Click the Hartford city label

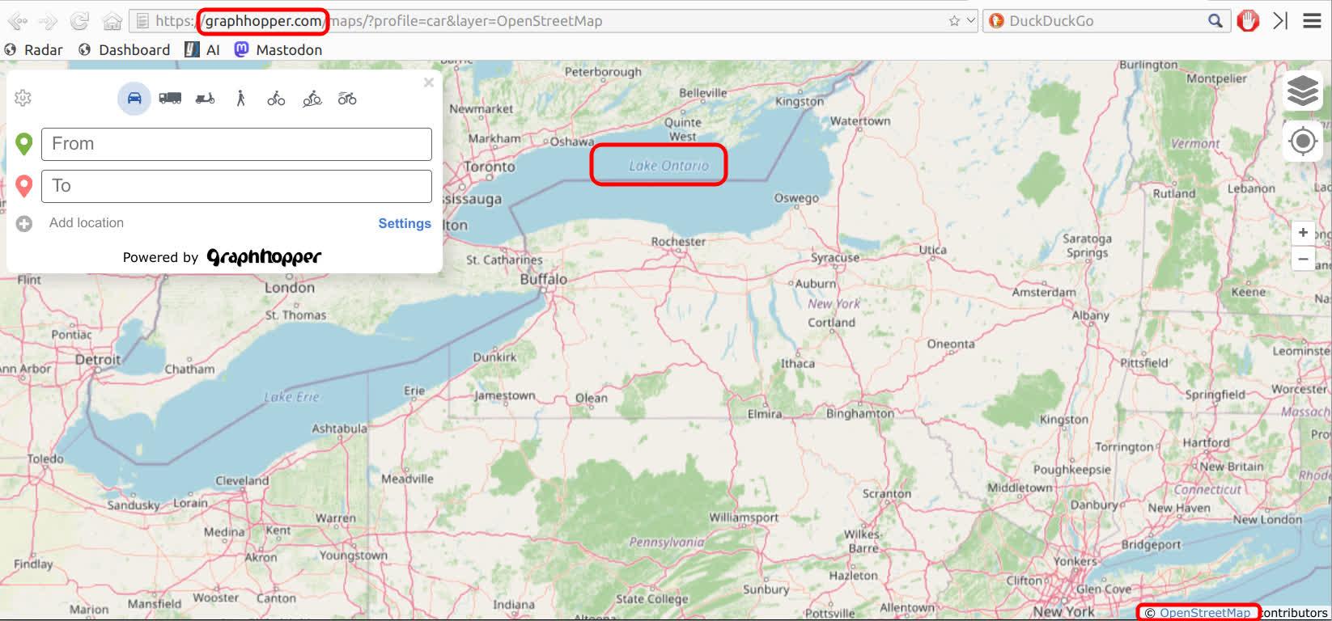tap(1206, 442)
